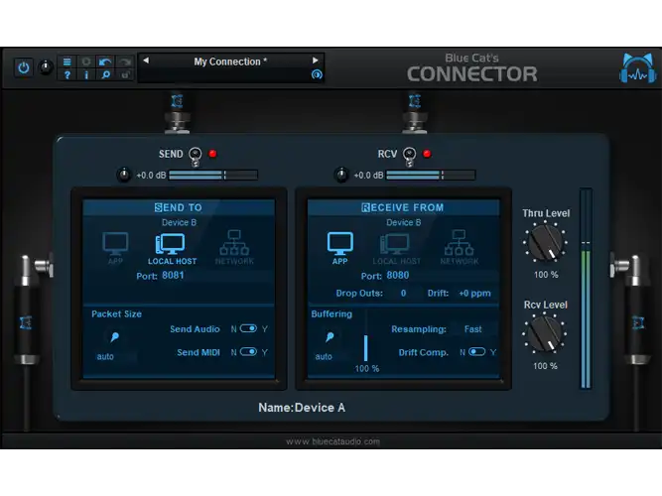The image size is (662, 496).
Task: Click the RCV level meter bar
Action: coord(431,176)
